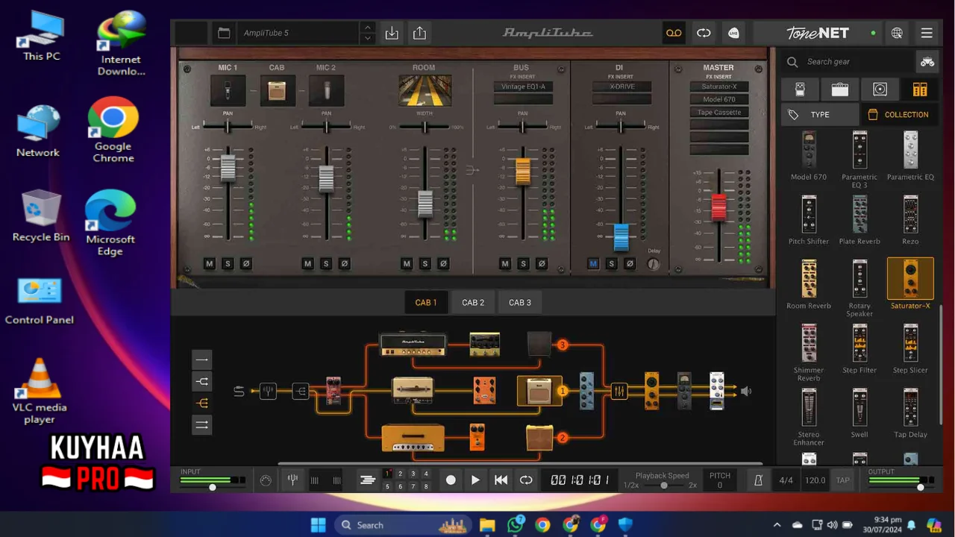This screenshot has width=955, height=537.
Task: Click the tuner block in signal chain
Action: coord(268,391)
